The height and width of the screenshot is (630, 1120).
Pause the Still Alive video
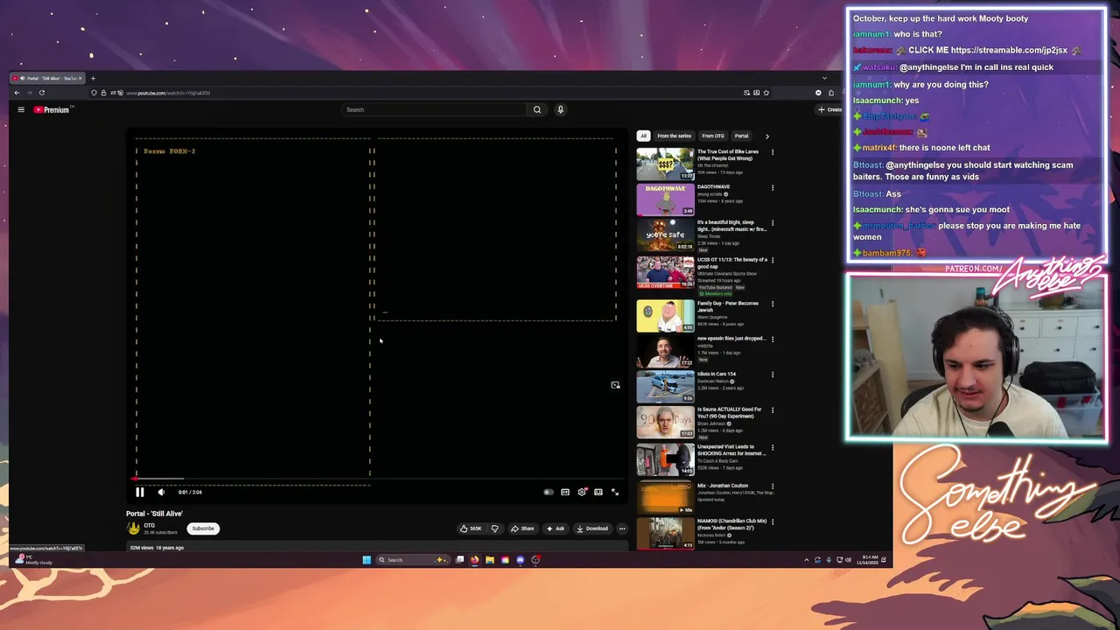(x=140, y=492)
